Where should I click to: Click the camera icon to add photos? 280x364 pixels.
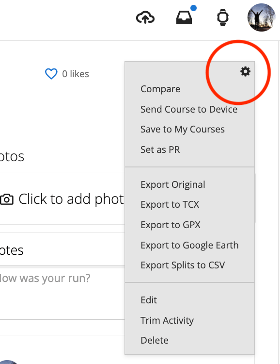tap(7, 199)
